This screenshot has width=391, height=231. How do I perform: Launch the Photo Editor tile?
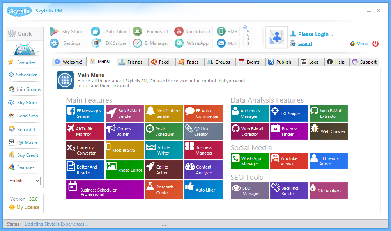[125, 170]
